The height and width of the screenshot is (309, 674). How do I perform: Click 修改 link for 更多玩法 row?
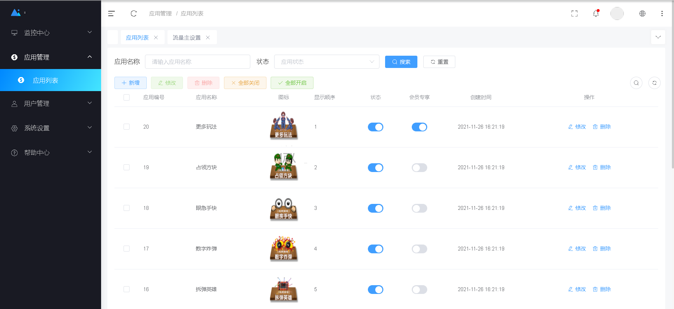pos(577,127)
